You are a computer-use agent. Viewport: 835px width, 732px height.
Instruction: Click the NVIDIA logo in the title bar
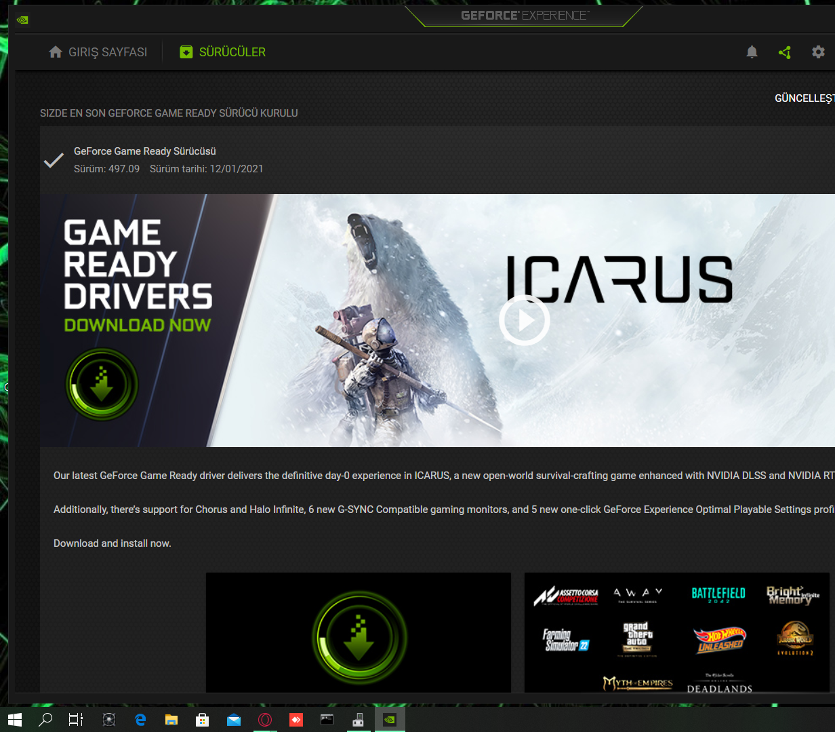tap(22, 20)
